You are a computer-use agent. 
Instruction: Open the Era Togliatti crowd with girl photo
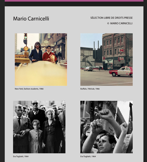click(39, 127)
